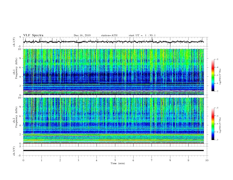Click the time axis tick label "1"
The height and width of the screenshot is (180, 233).
(x=41, y=160)
